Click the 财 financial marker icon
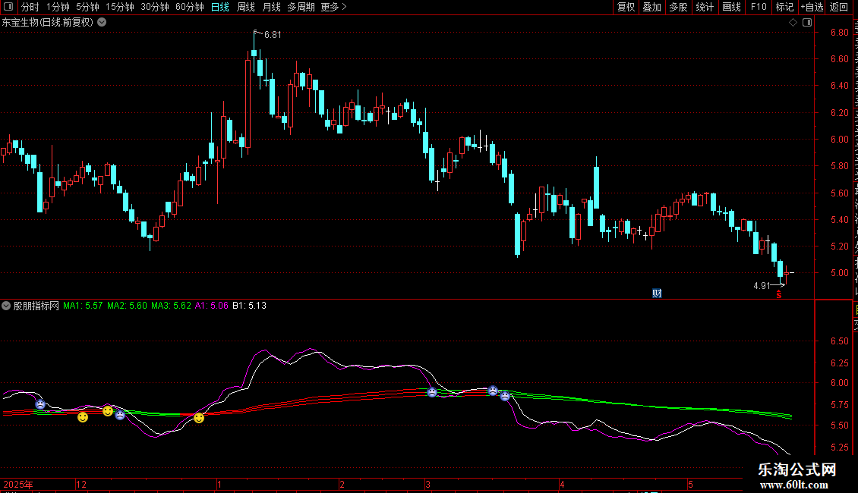858x493 pixels. [658, 294]
